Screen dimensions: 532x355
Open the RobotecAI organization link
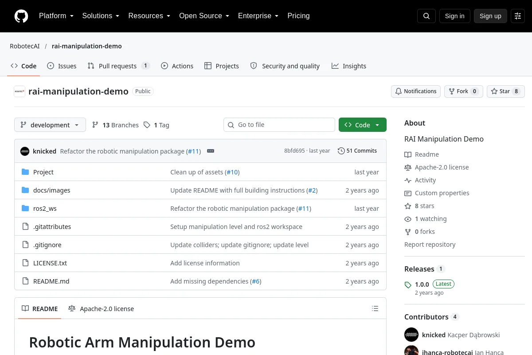25,46
